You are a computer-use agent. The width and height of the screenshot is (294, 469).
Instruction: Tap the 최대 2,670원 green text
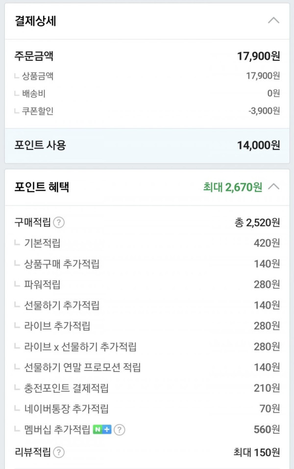pos(233,187)
